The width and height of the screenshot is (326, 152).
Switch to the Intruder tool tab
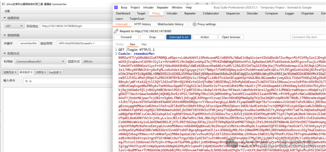[x=172, y=13]
